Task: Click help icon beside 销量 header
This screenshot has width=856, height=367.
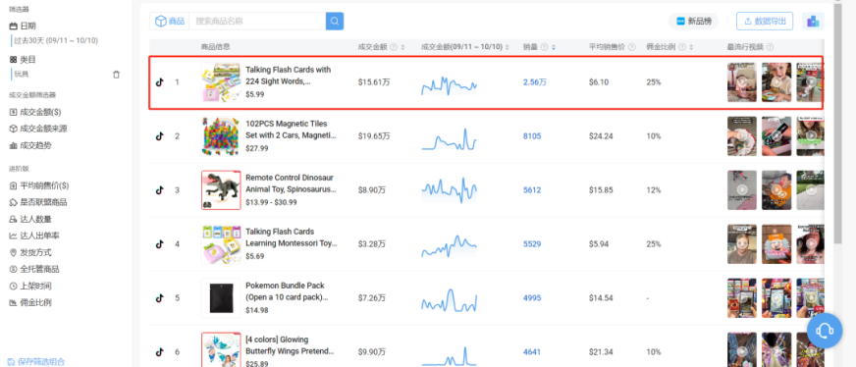Action: click(544, 47)
